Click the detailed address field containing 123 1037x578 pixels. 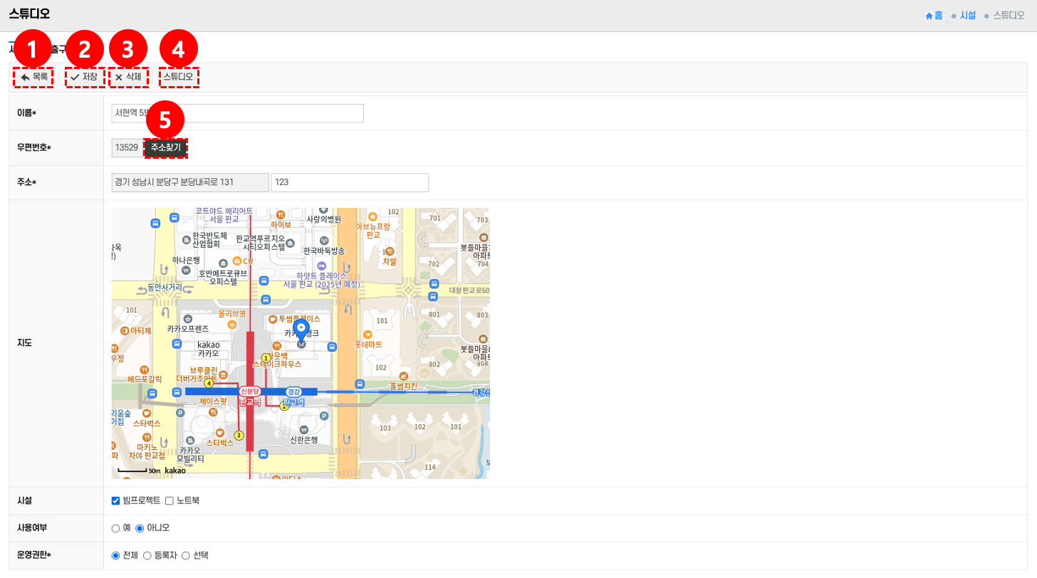point(350,182)
